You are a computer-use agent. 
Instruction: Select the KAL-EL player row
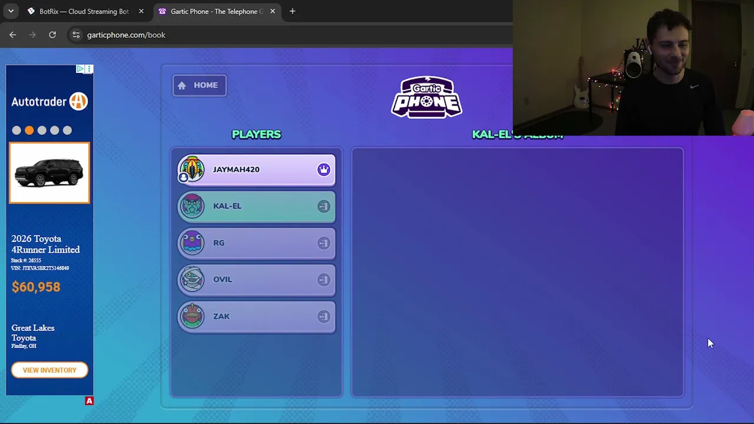pyautogui.click(x=257, y=207)
